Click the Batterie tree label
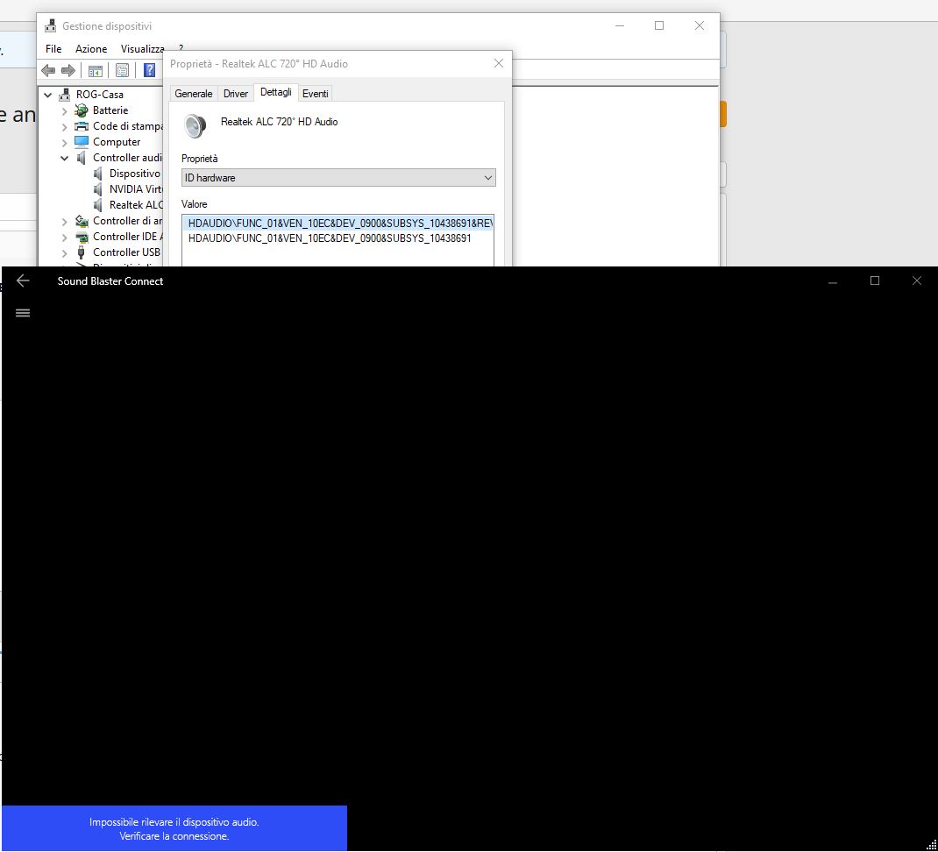Viewport: 938px width, 852px height. click(110, 110)
